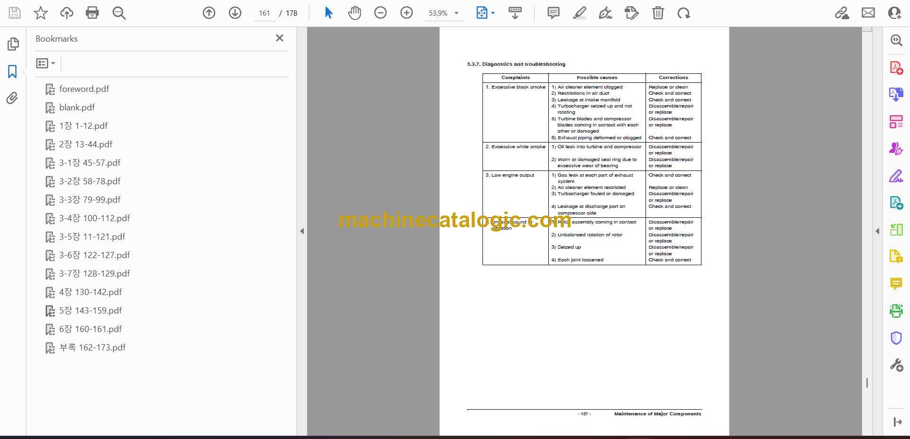Screen dimensions: 910x439
Task: Open the Scan and OCR tool
Action: point(896,311)
